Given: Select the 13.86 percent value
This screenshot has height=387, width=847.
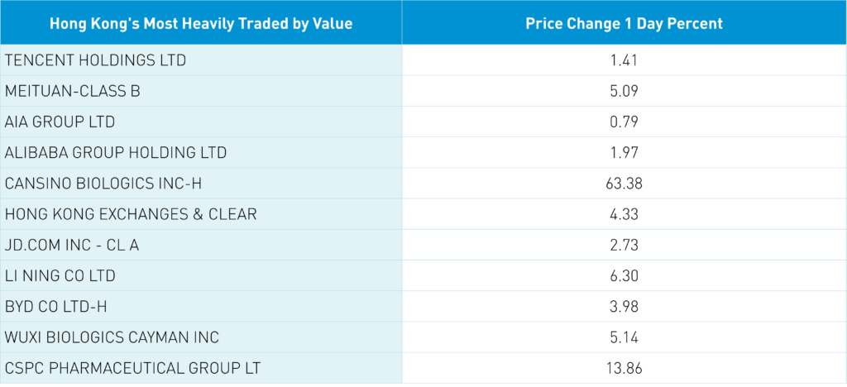Looking at the screenshot, I should [x=624, y=368].
